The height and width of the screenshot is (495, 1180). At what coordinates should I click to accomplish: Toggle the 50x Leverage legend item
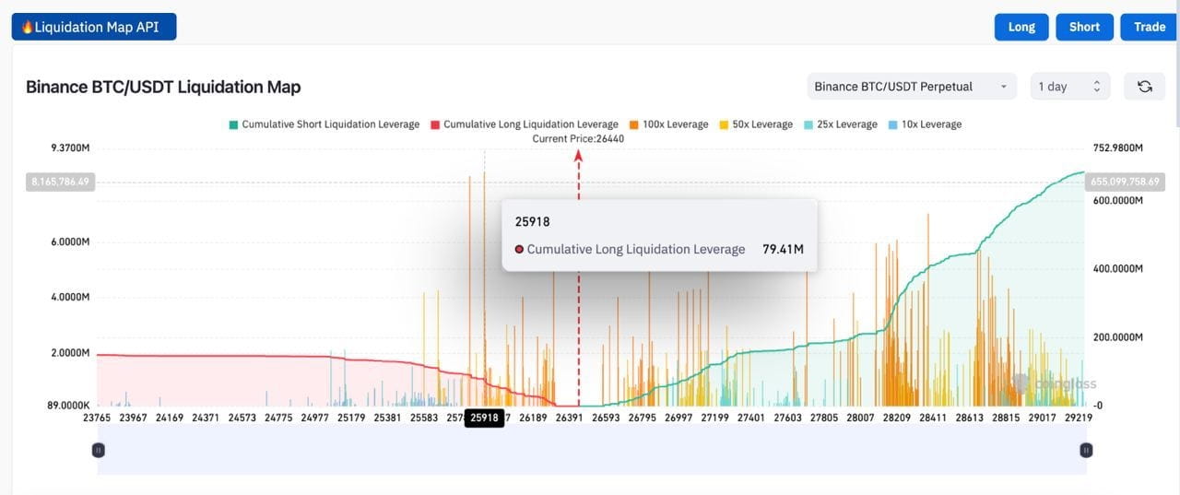pos(756,124)
